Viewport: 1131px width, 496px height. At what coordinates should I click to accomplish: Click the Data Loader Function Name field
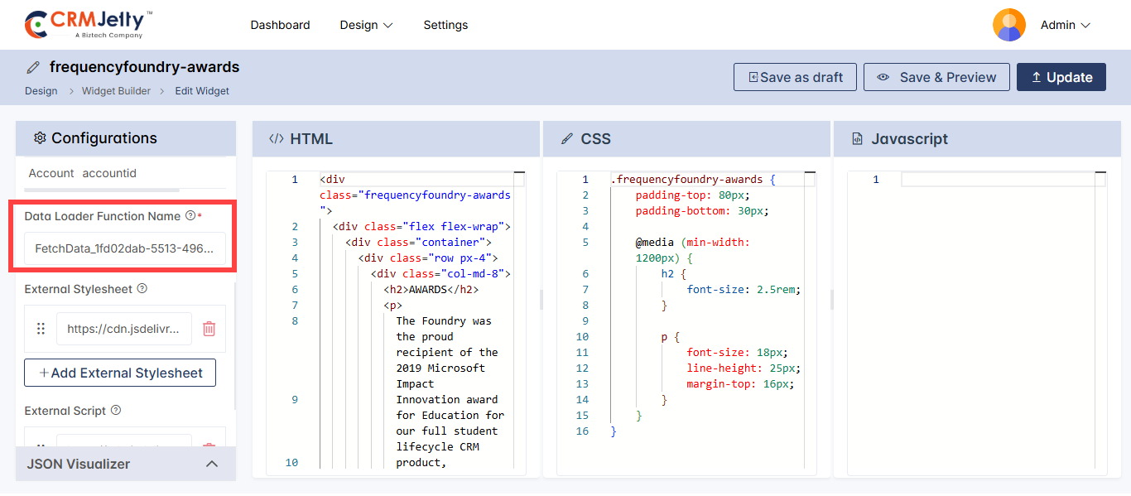click(124, 248)
